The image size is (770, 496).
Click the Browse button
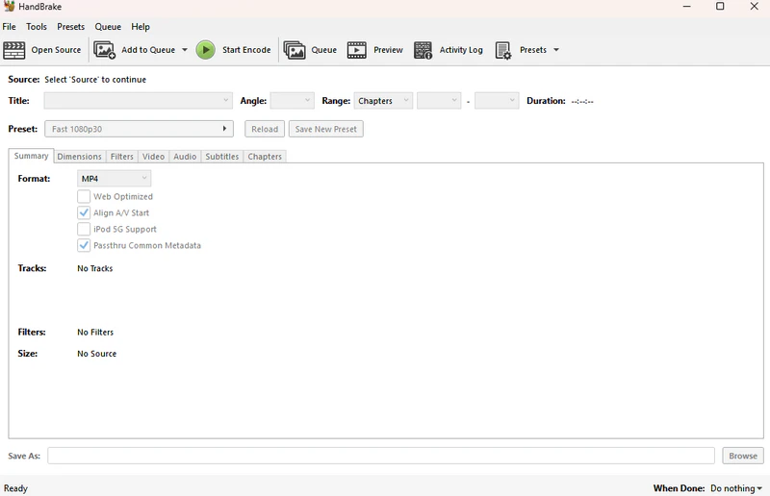click(x=742, y=456)
